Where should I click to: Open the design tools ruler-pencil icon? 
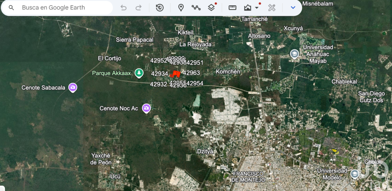[272, 8]
